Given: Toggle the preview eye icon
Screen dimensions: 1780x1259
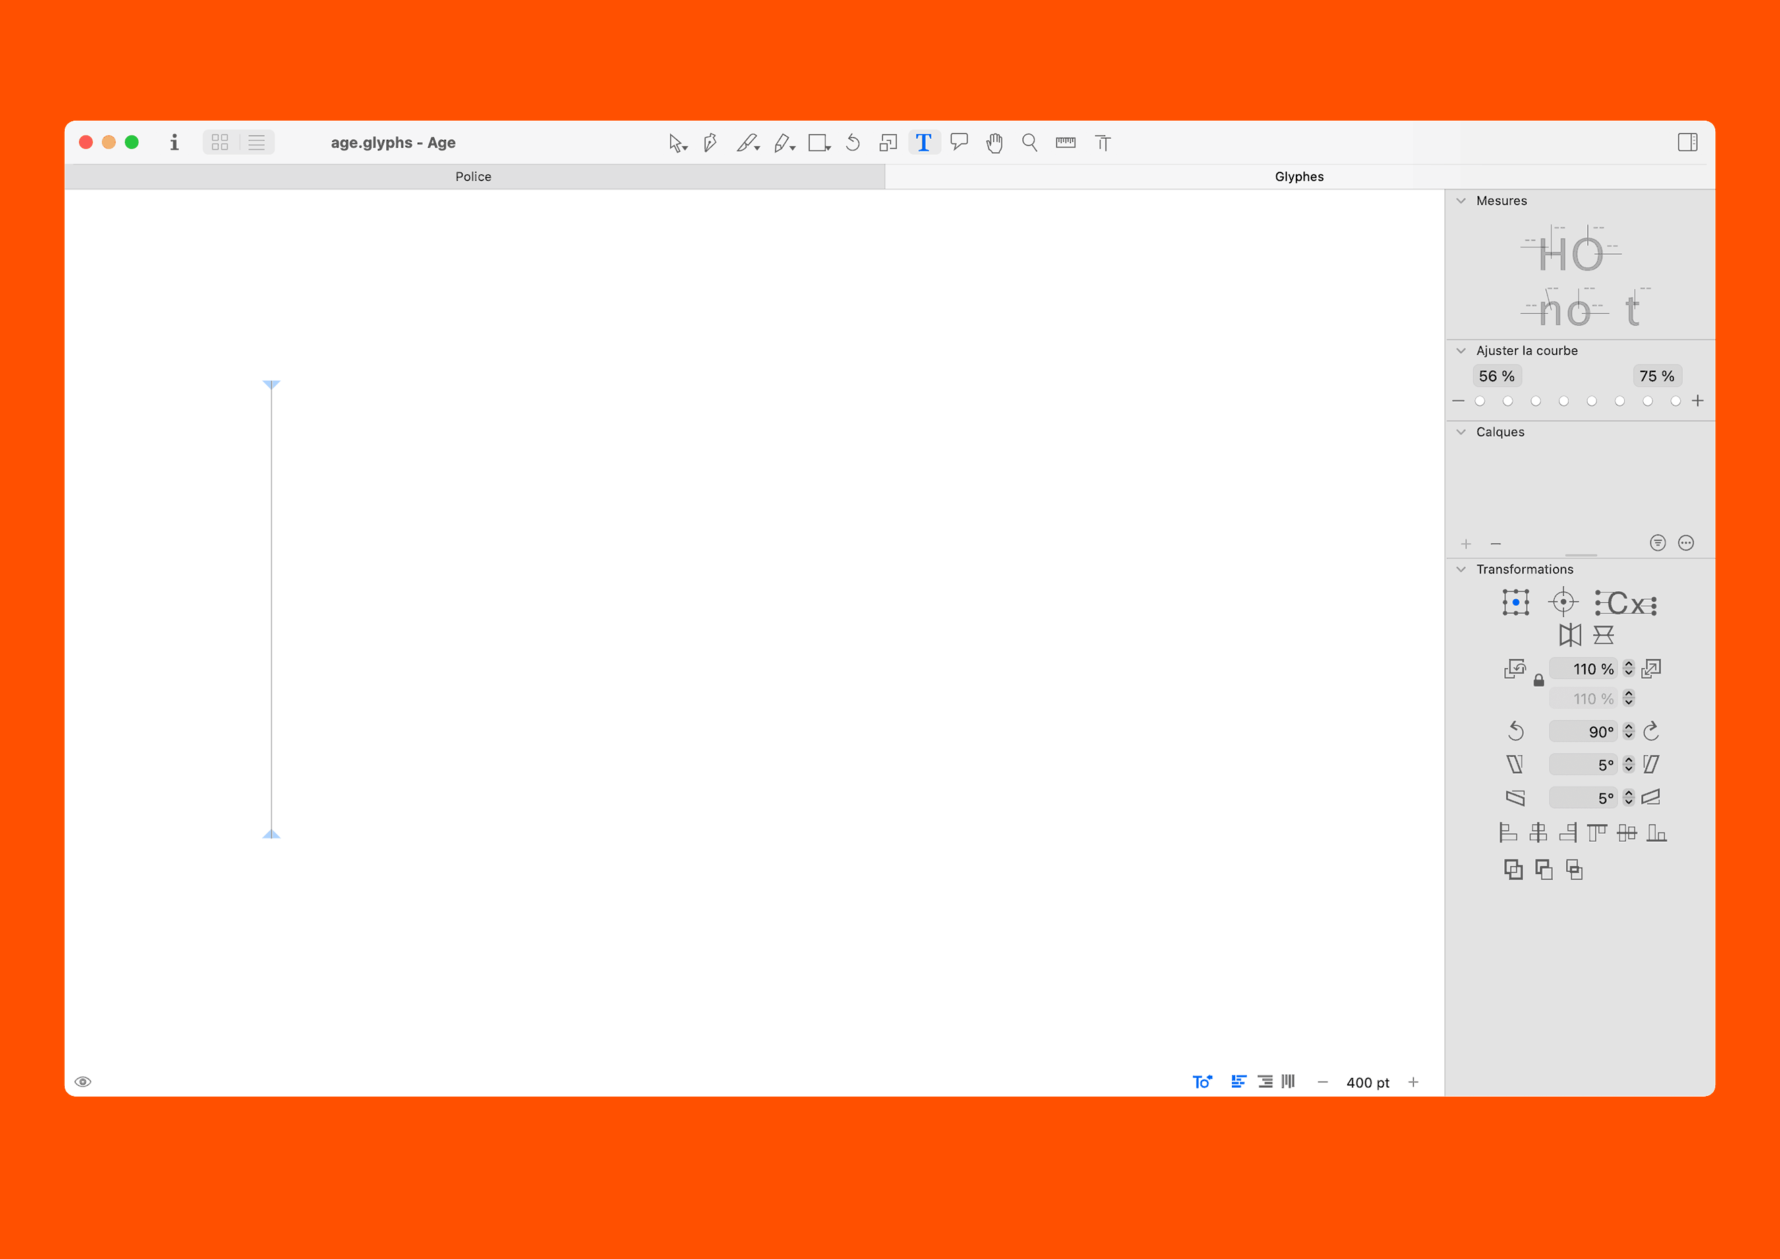Looking at the screenshot, I should 83,1082.
